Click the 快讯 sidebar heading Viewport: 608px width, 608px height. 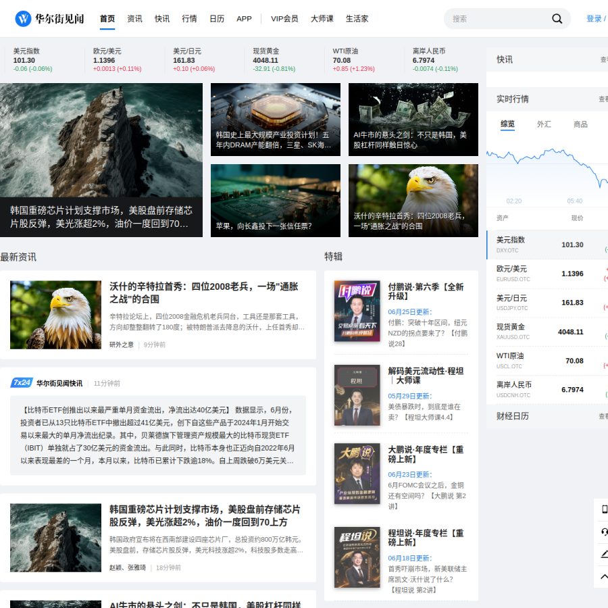click(505, 59)
